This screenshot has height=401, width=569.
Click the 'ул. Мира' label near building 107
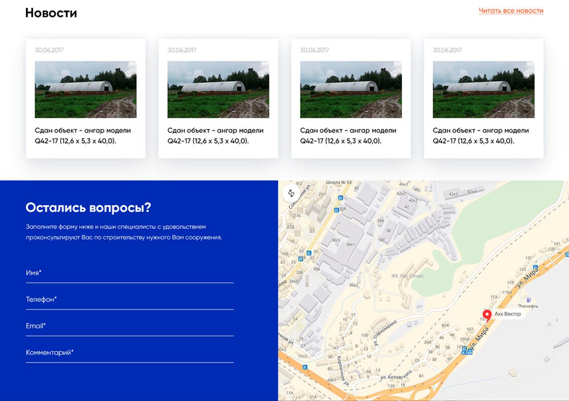[480, 337]
